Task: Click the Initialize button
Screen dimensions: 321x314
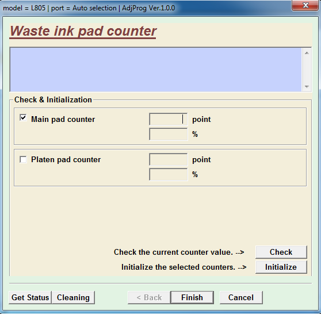Action: [x=281, y=267]
